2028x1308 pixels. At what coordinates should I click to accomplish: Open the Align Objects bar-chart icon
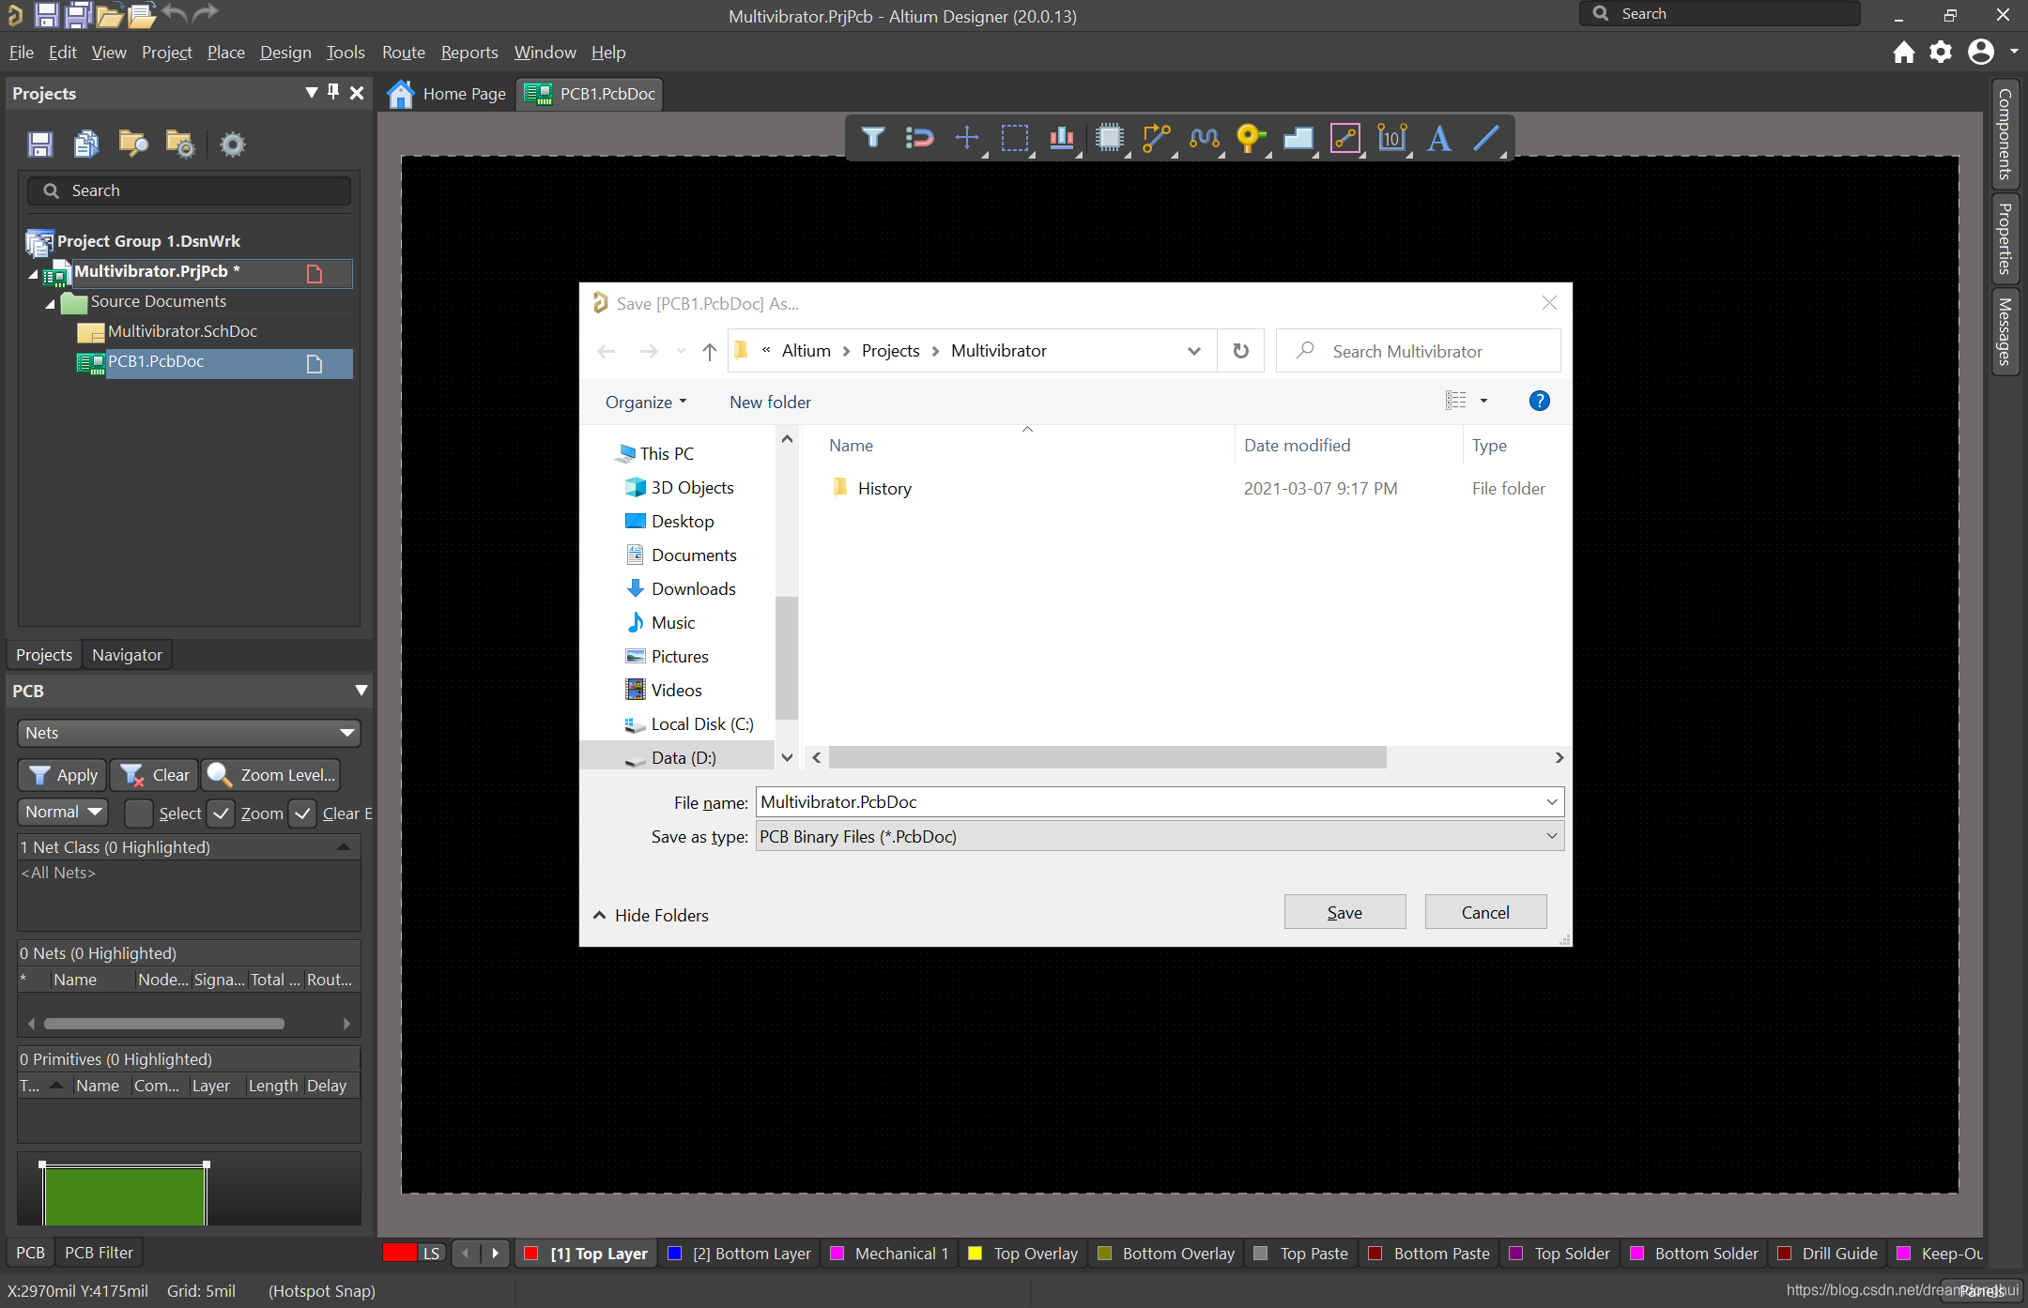(x=1062, y=138)
